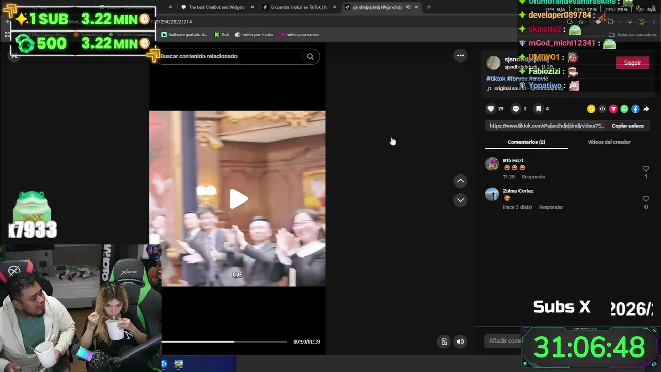
Task: Share the video to WhatsApp
Action: [x=624, y=109]
